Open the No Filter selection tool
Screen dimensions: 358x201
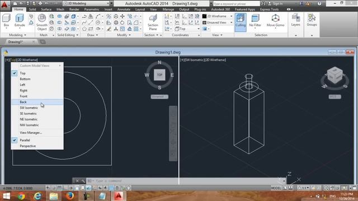(255, 21)
